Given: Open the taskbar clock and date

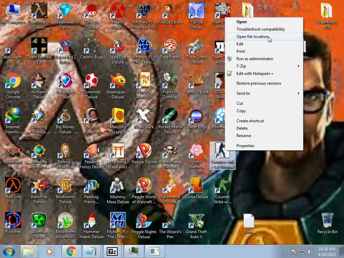Looking at the screenshot, I should click(x=327, y=252).
